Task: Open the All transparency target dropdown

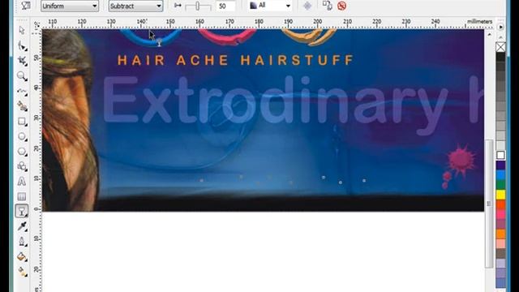Action: coord(270,6)
